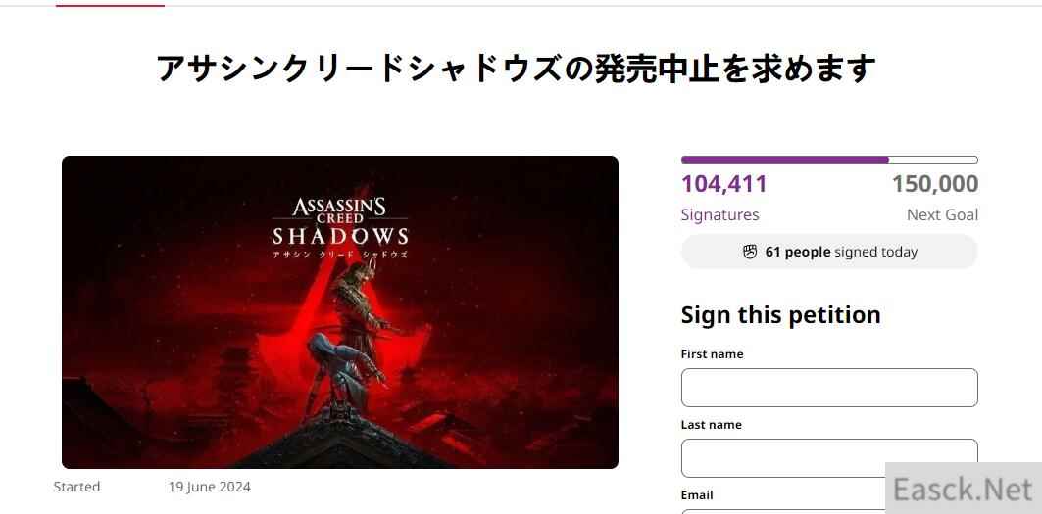This screenshot has width=1042, height=514.
Task: Click the "Email" field label
Action: click(697, 495)
